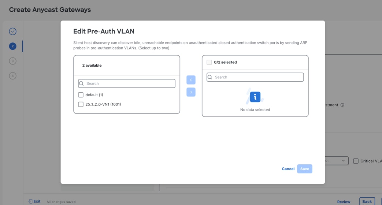
Task: Click the blue info icon above 'No data selected'
Action: coord(255,97)
